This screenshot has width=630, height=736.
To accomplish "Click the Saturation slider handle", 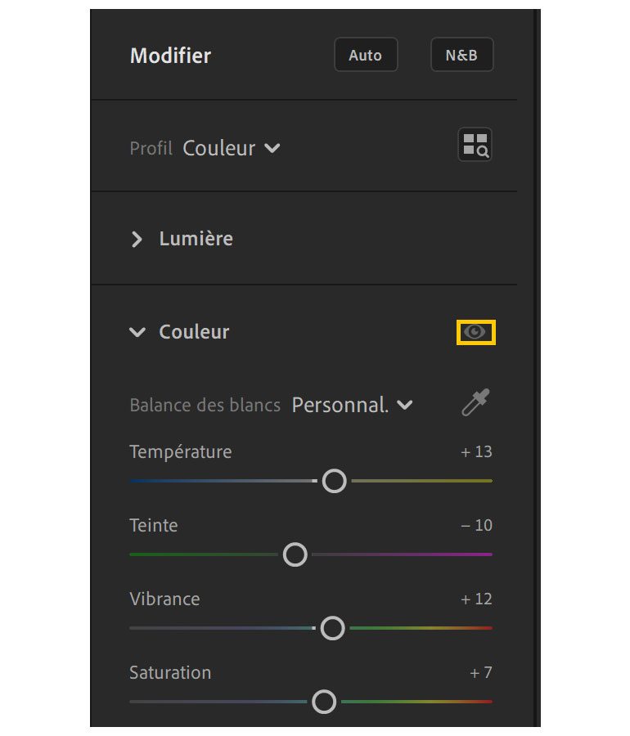I will coord(325,702).
